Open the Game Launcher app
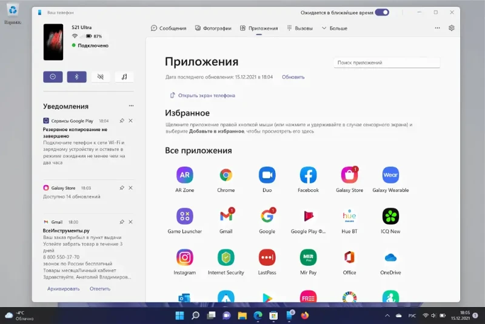Image resolution: width=485 pixels, height=324 pixels. coord(185,217)
